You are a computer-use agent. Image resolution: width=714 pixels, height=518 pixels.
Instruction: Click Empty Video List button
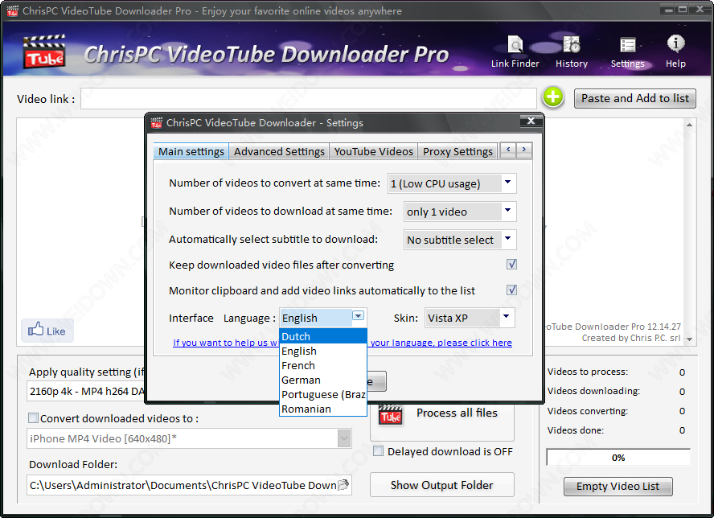(x=618, y=486)
